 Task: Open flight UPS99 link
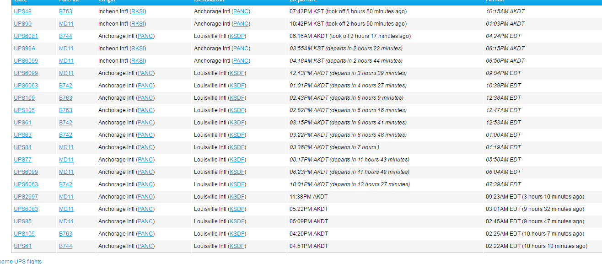22,24
